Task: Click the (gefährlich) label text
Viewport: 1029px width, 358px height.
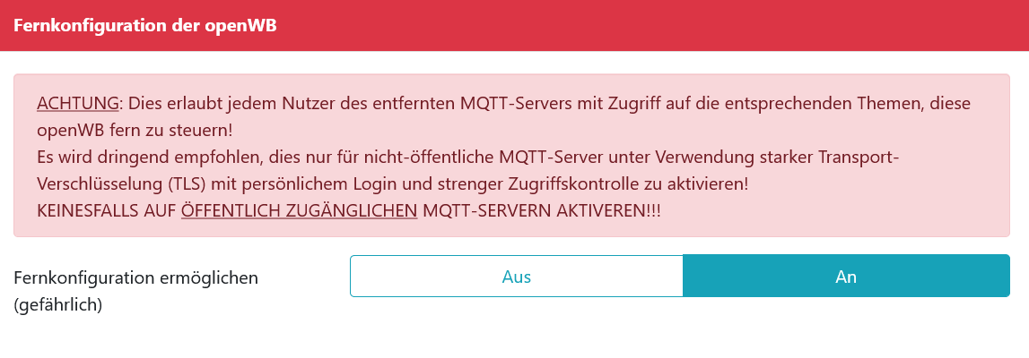Action: [x=57, y=304]
